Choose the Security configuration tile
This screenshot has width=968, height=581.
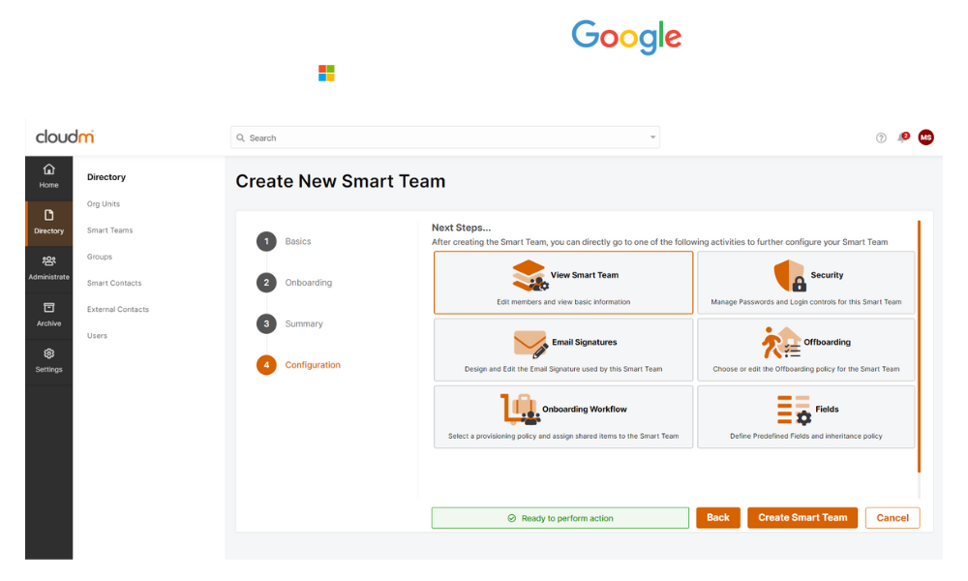point(805,283)
